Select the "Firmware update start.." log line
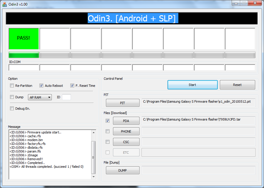The height and width of the screenshot is (188, 264). coord(35,132)
